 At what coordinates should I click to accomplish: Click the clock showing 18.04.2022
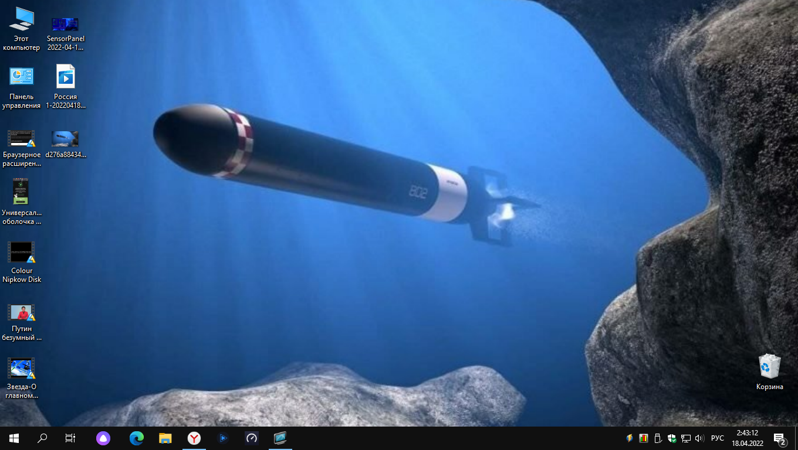747,438
